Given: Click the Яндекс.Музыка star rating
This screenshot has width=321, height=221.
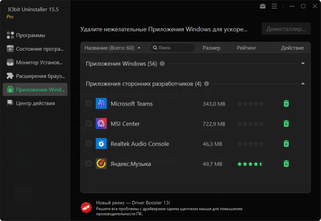Looking at the screenshot, I should pyautogui.click(x=250, y=164).
